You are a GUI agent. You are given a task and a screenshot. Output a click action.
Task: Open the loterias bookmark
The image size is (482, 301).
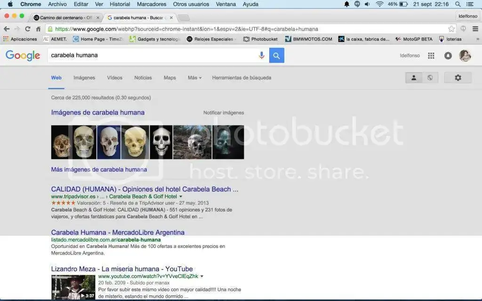(450, 39)
